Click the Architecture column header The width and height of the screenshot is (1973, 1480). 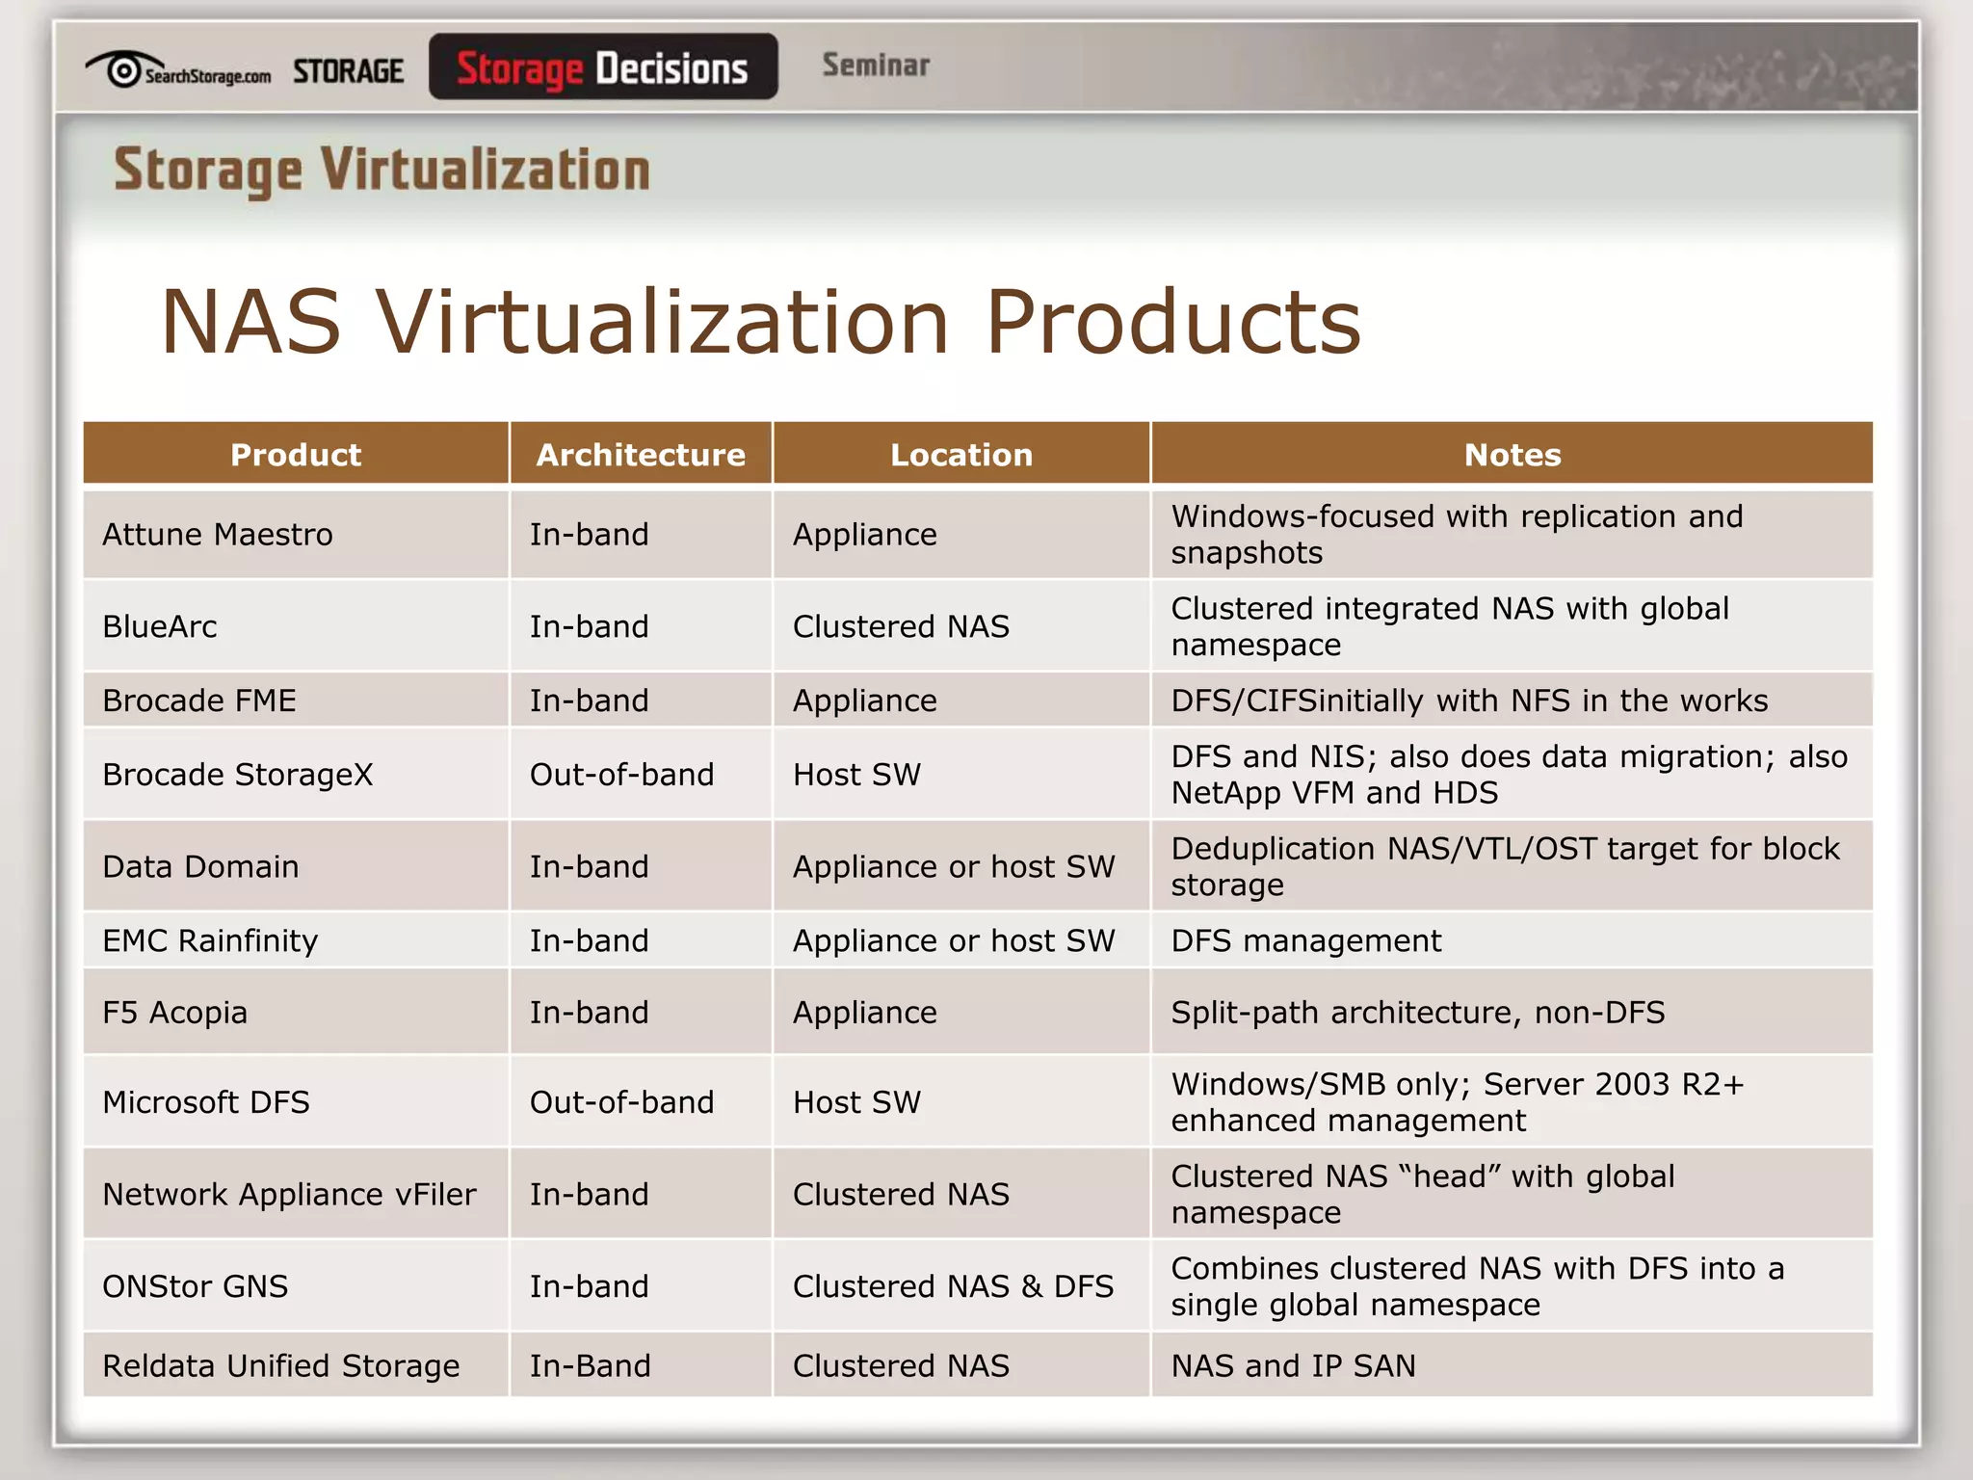point(641,454)
